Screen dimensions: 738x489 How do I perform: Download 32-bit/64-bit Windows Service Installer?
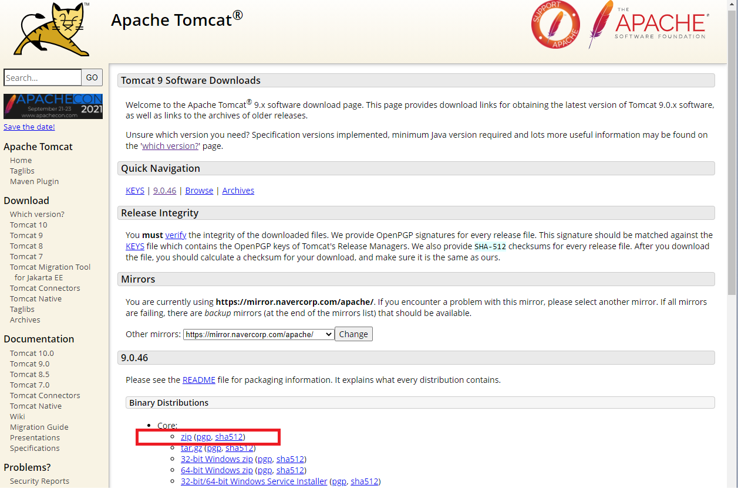(x=254, y=481)
